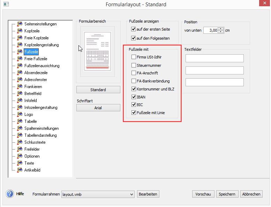
Task: Uncheck the IBAN checkbox
Action: point(134,97)
